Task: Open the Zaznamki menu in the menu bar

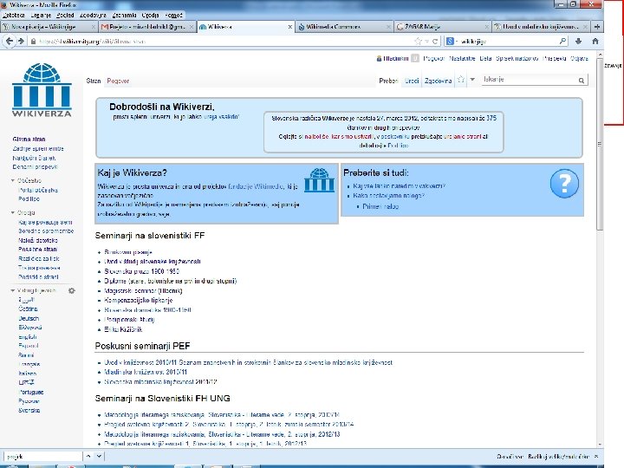Action: pos(124,15)
